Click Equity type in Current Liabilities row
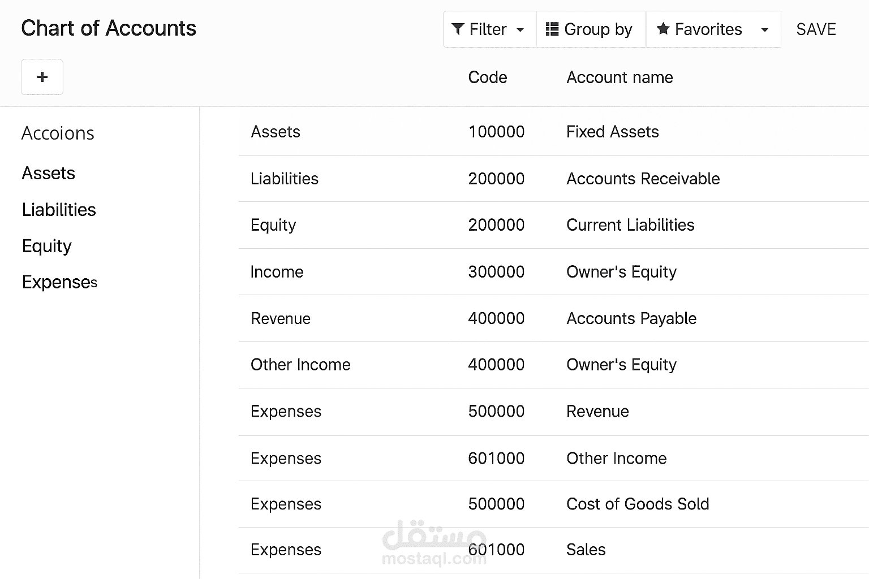 tap(273, 225)
